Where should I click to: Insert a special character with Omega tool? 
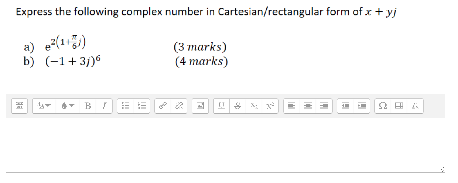(x=383, y=106)
